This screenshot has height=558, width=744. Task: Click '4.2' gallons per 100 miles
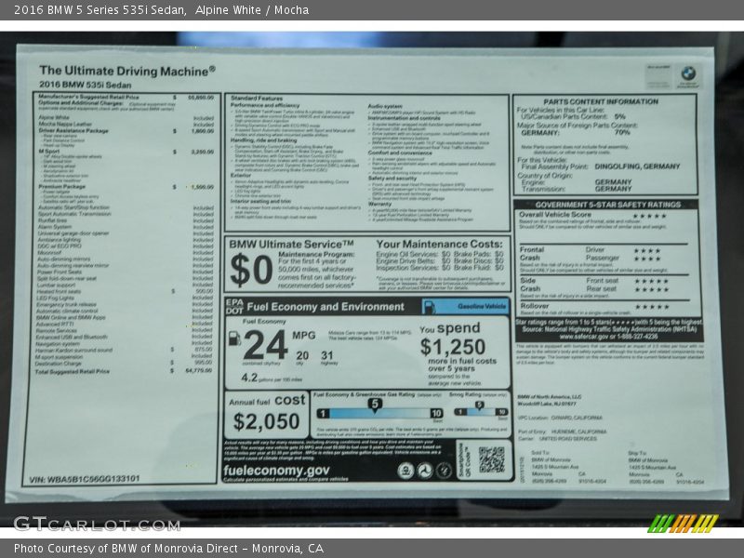point(249,378)
